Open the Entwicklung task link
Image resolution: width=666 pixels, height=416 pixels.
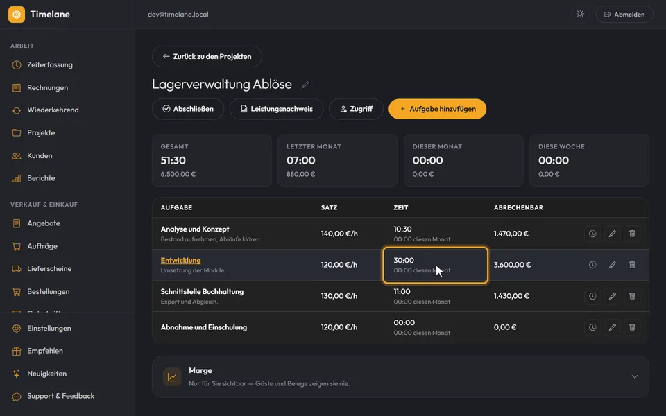click(x=180, y=260)
